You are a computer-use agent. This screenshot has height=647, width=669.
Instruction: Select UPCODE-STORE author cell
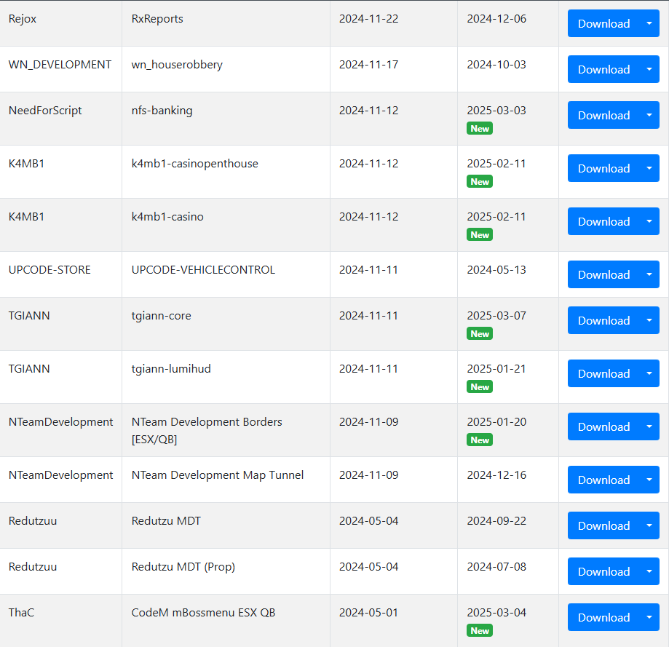click(60, 274)
